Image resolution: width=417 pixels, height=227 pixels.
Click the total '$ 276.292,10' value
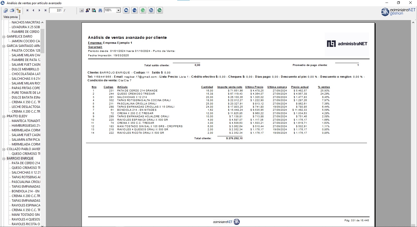click(x=234, y=138)
